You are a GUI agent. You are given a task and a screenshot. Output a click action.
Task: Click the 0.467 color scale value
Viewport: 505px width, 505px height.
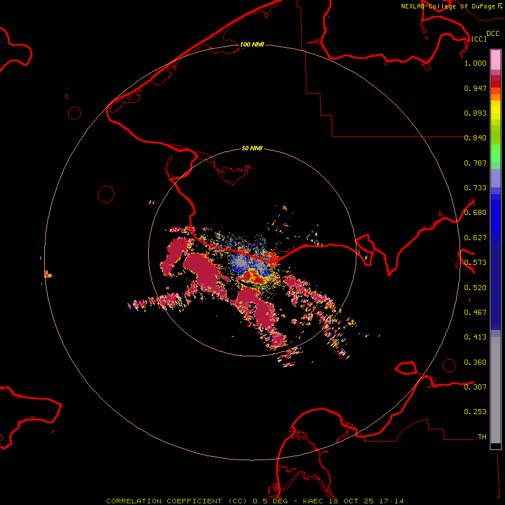click(x=475, y=313)
